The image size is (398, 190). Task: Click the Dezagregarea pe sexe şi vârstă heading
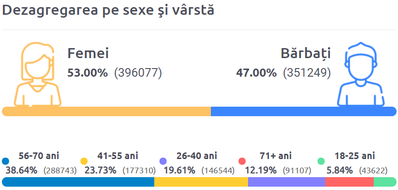108,11
